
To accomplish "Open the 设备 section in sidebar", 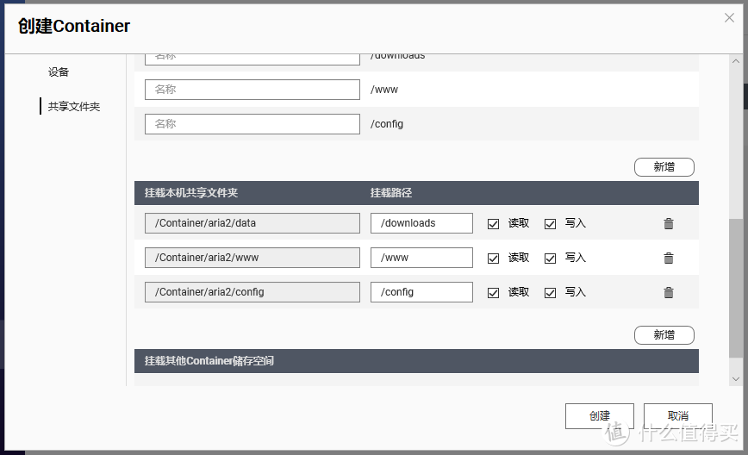I will click(x=59, y=72).
